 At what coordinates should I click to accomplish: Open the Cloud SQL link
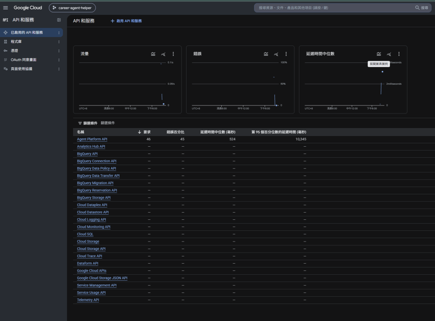point(85,234)
